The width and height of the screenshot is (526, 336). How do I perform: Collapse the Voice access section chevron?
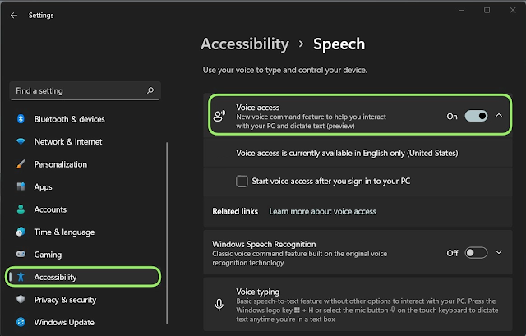coord(499,116)
